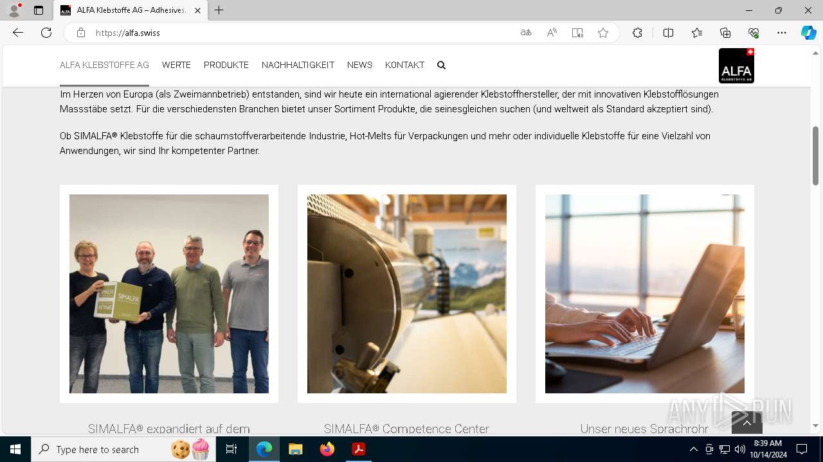Open Collections panel
The width and height of the screenshot is (823, 462).
click(x=725, y=33)
